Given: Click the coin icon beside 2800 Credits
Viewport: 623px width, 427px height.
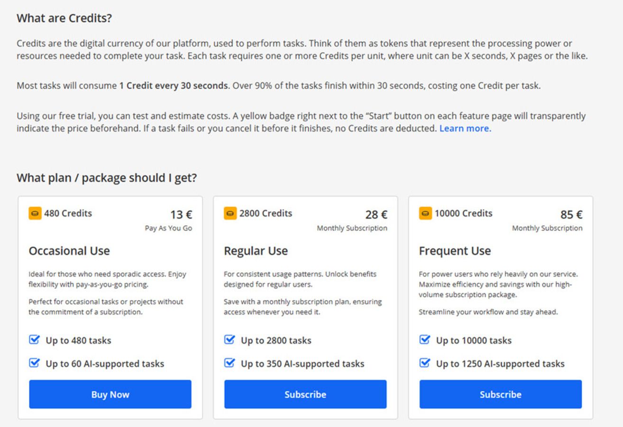Looking at the screenshot, I should 230,213.
